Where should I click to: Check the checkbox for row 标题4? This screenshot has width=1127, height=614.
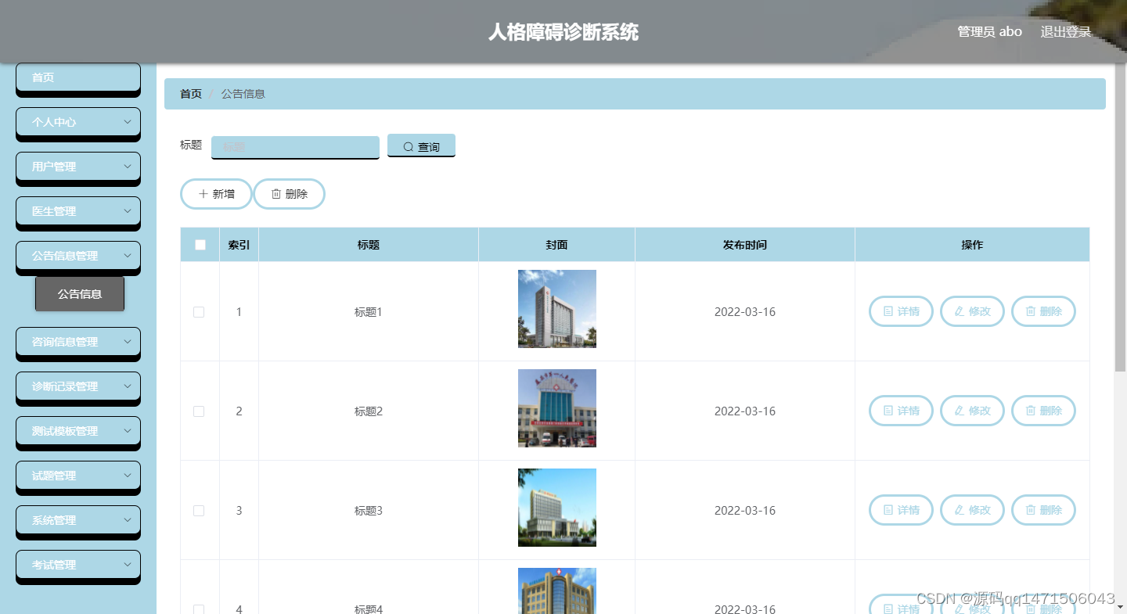(199, 609)
